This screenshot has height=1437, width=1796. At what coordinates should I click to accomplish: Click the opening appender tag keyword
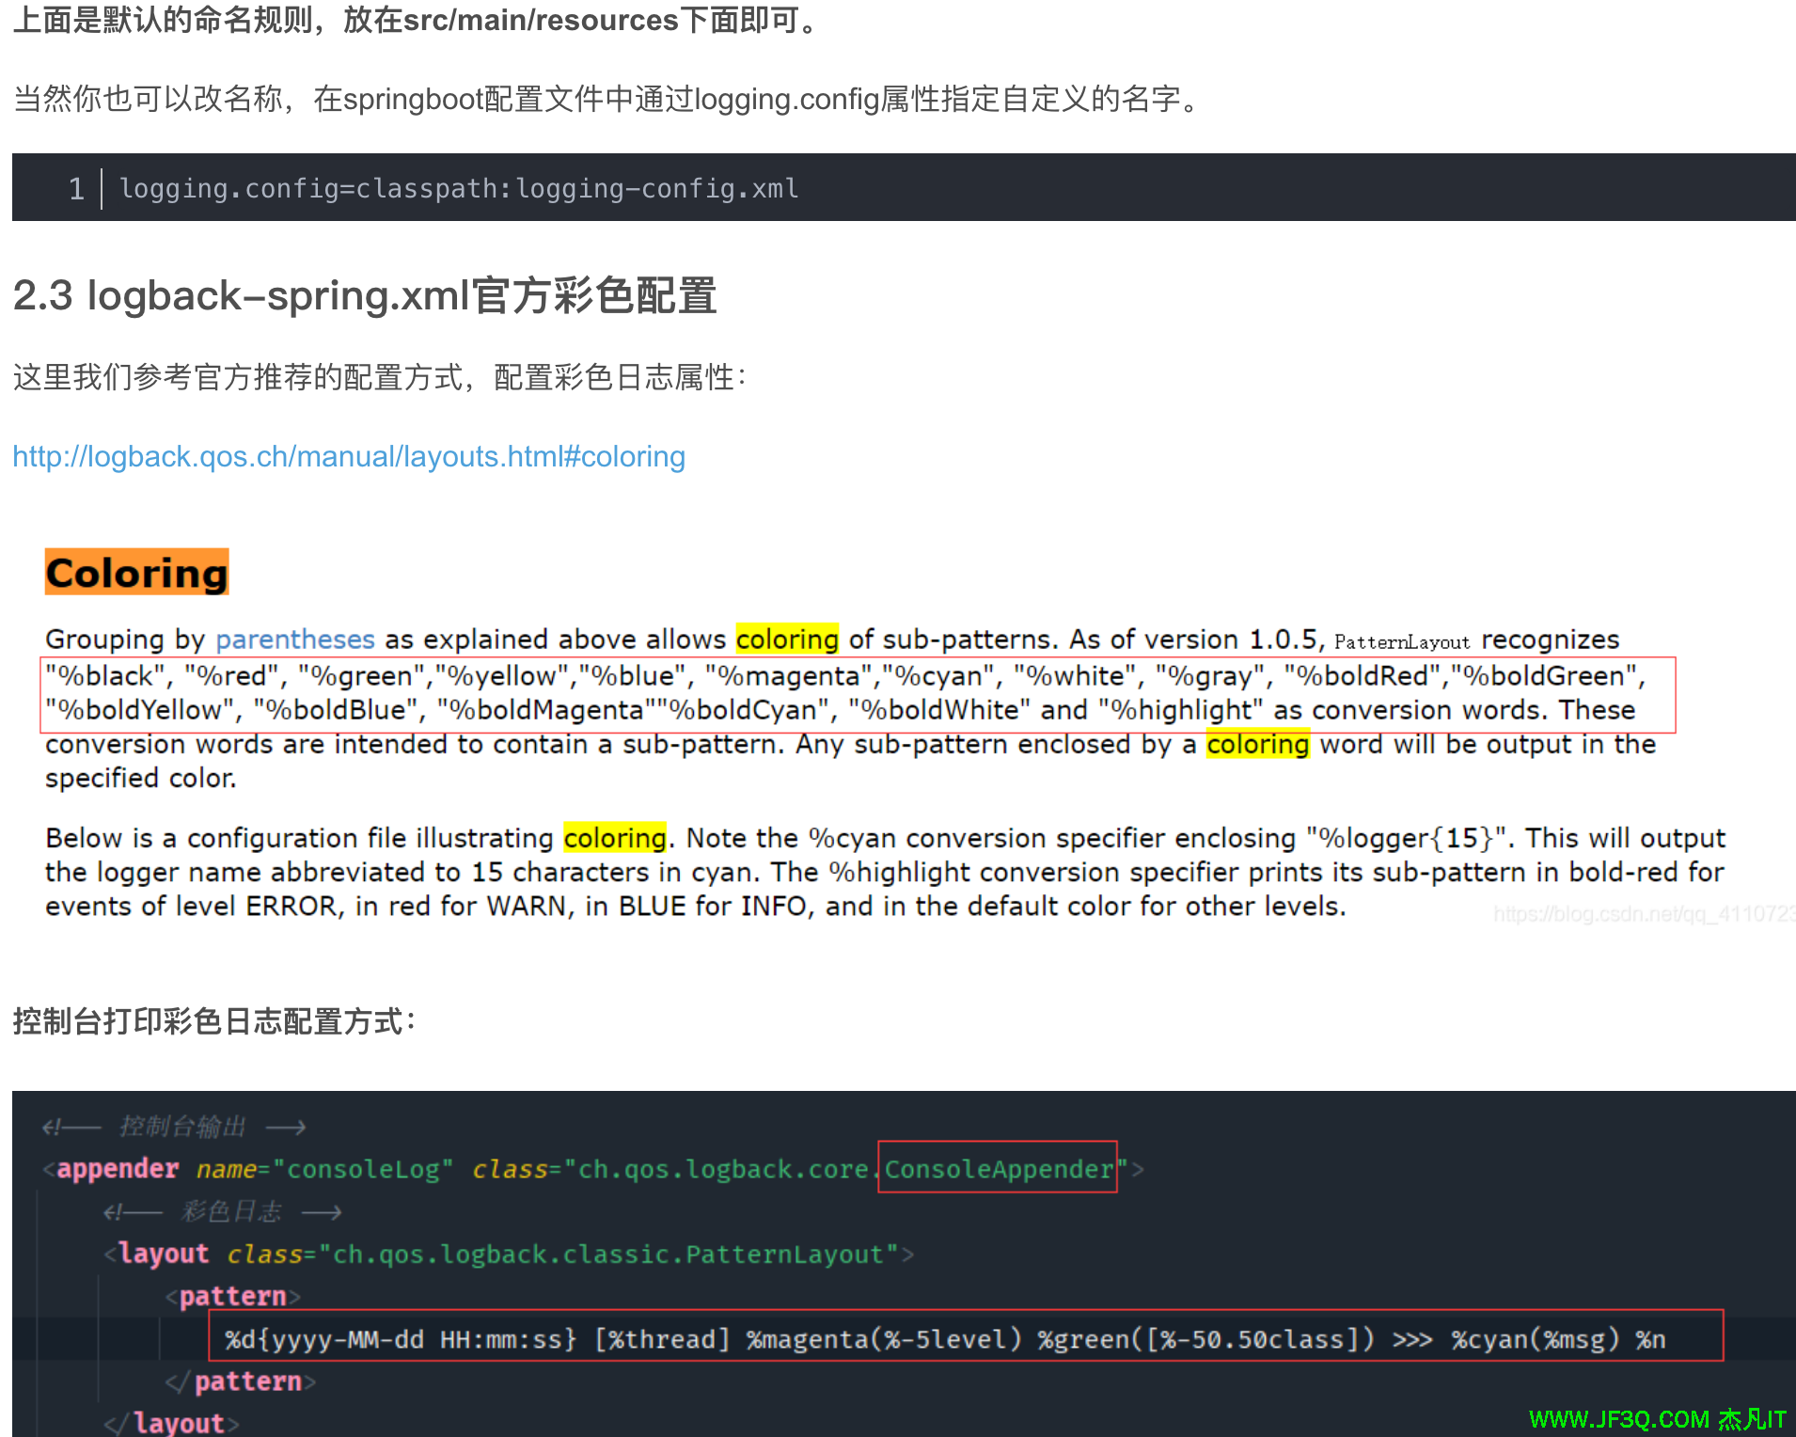click(x=118, y=1169)
